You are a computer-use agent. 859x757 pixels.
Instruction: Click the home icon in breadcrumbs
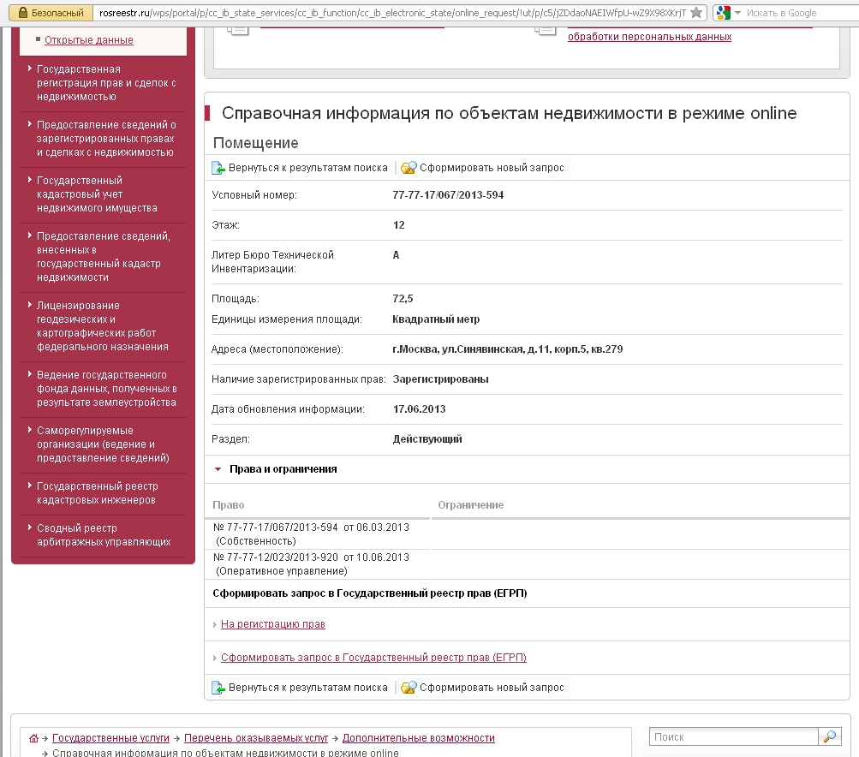[x=33, y=738]
